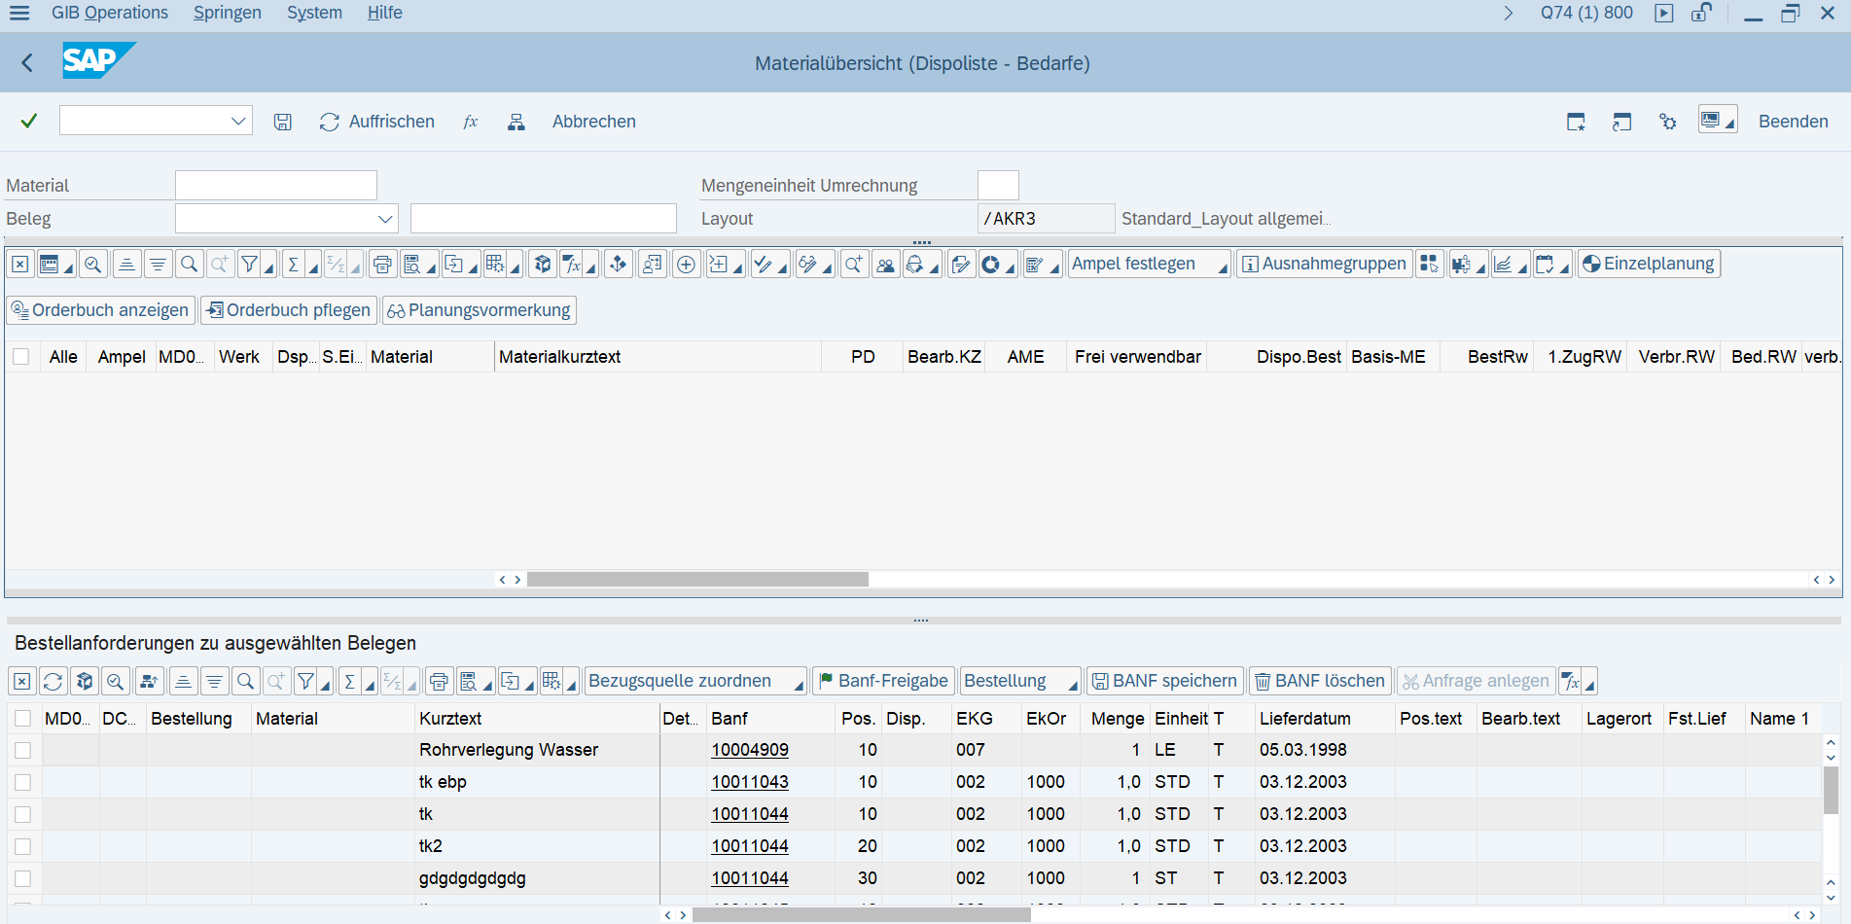Open the Beleg dropdown list
The width and height of the screenshot is (1851, 924).
pos(385,219)
